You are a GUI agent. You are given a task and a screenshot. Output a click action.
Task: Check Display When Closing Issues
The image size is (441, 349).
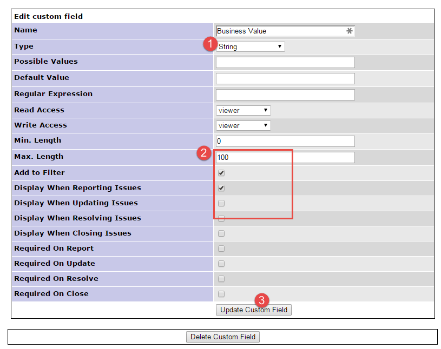pyautogui.click(x=221, y=234)
